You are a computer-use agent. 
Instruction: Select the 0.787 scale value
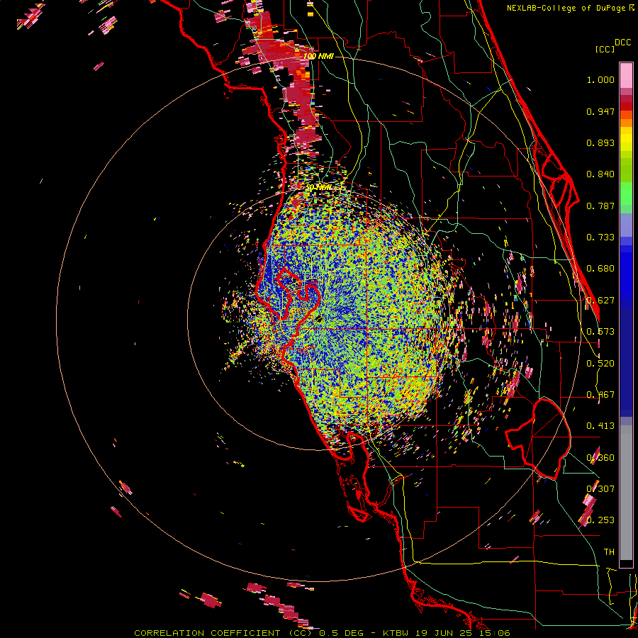point(600,206)
